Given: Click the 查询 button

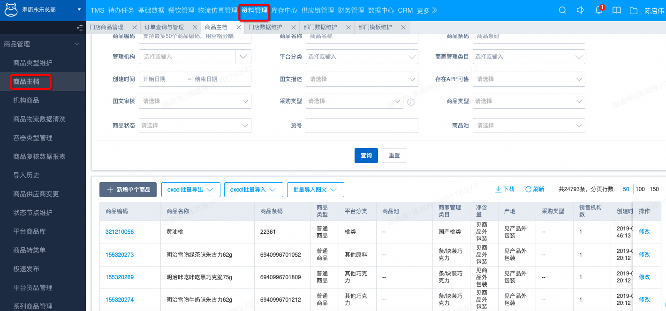Looking at the screenshot, I should click(x=366, y=155).
